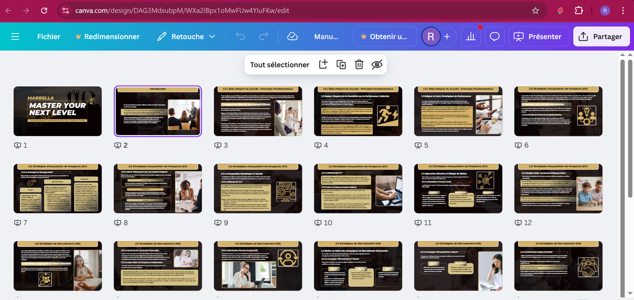This screenshot has height=300, width=634.
Task: Duplicate selected page icon
Action: tap(341, 64)
